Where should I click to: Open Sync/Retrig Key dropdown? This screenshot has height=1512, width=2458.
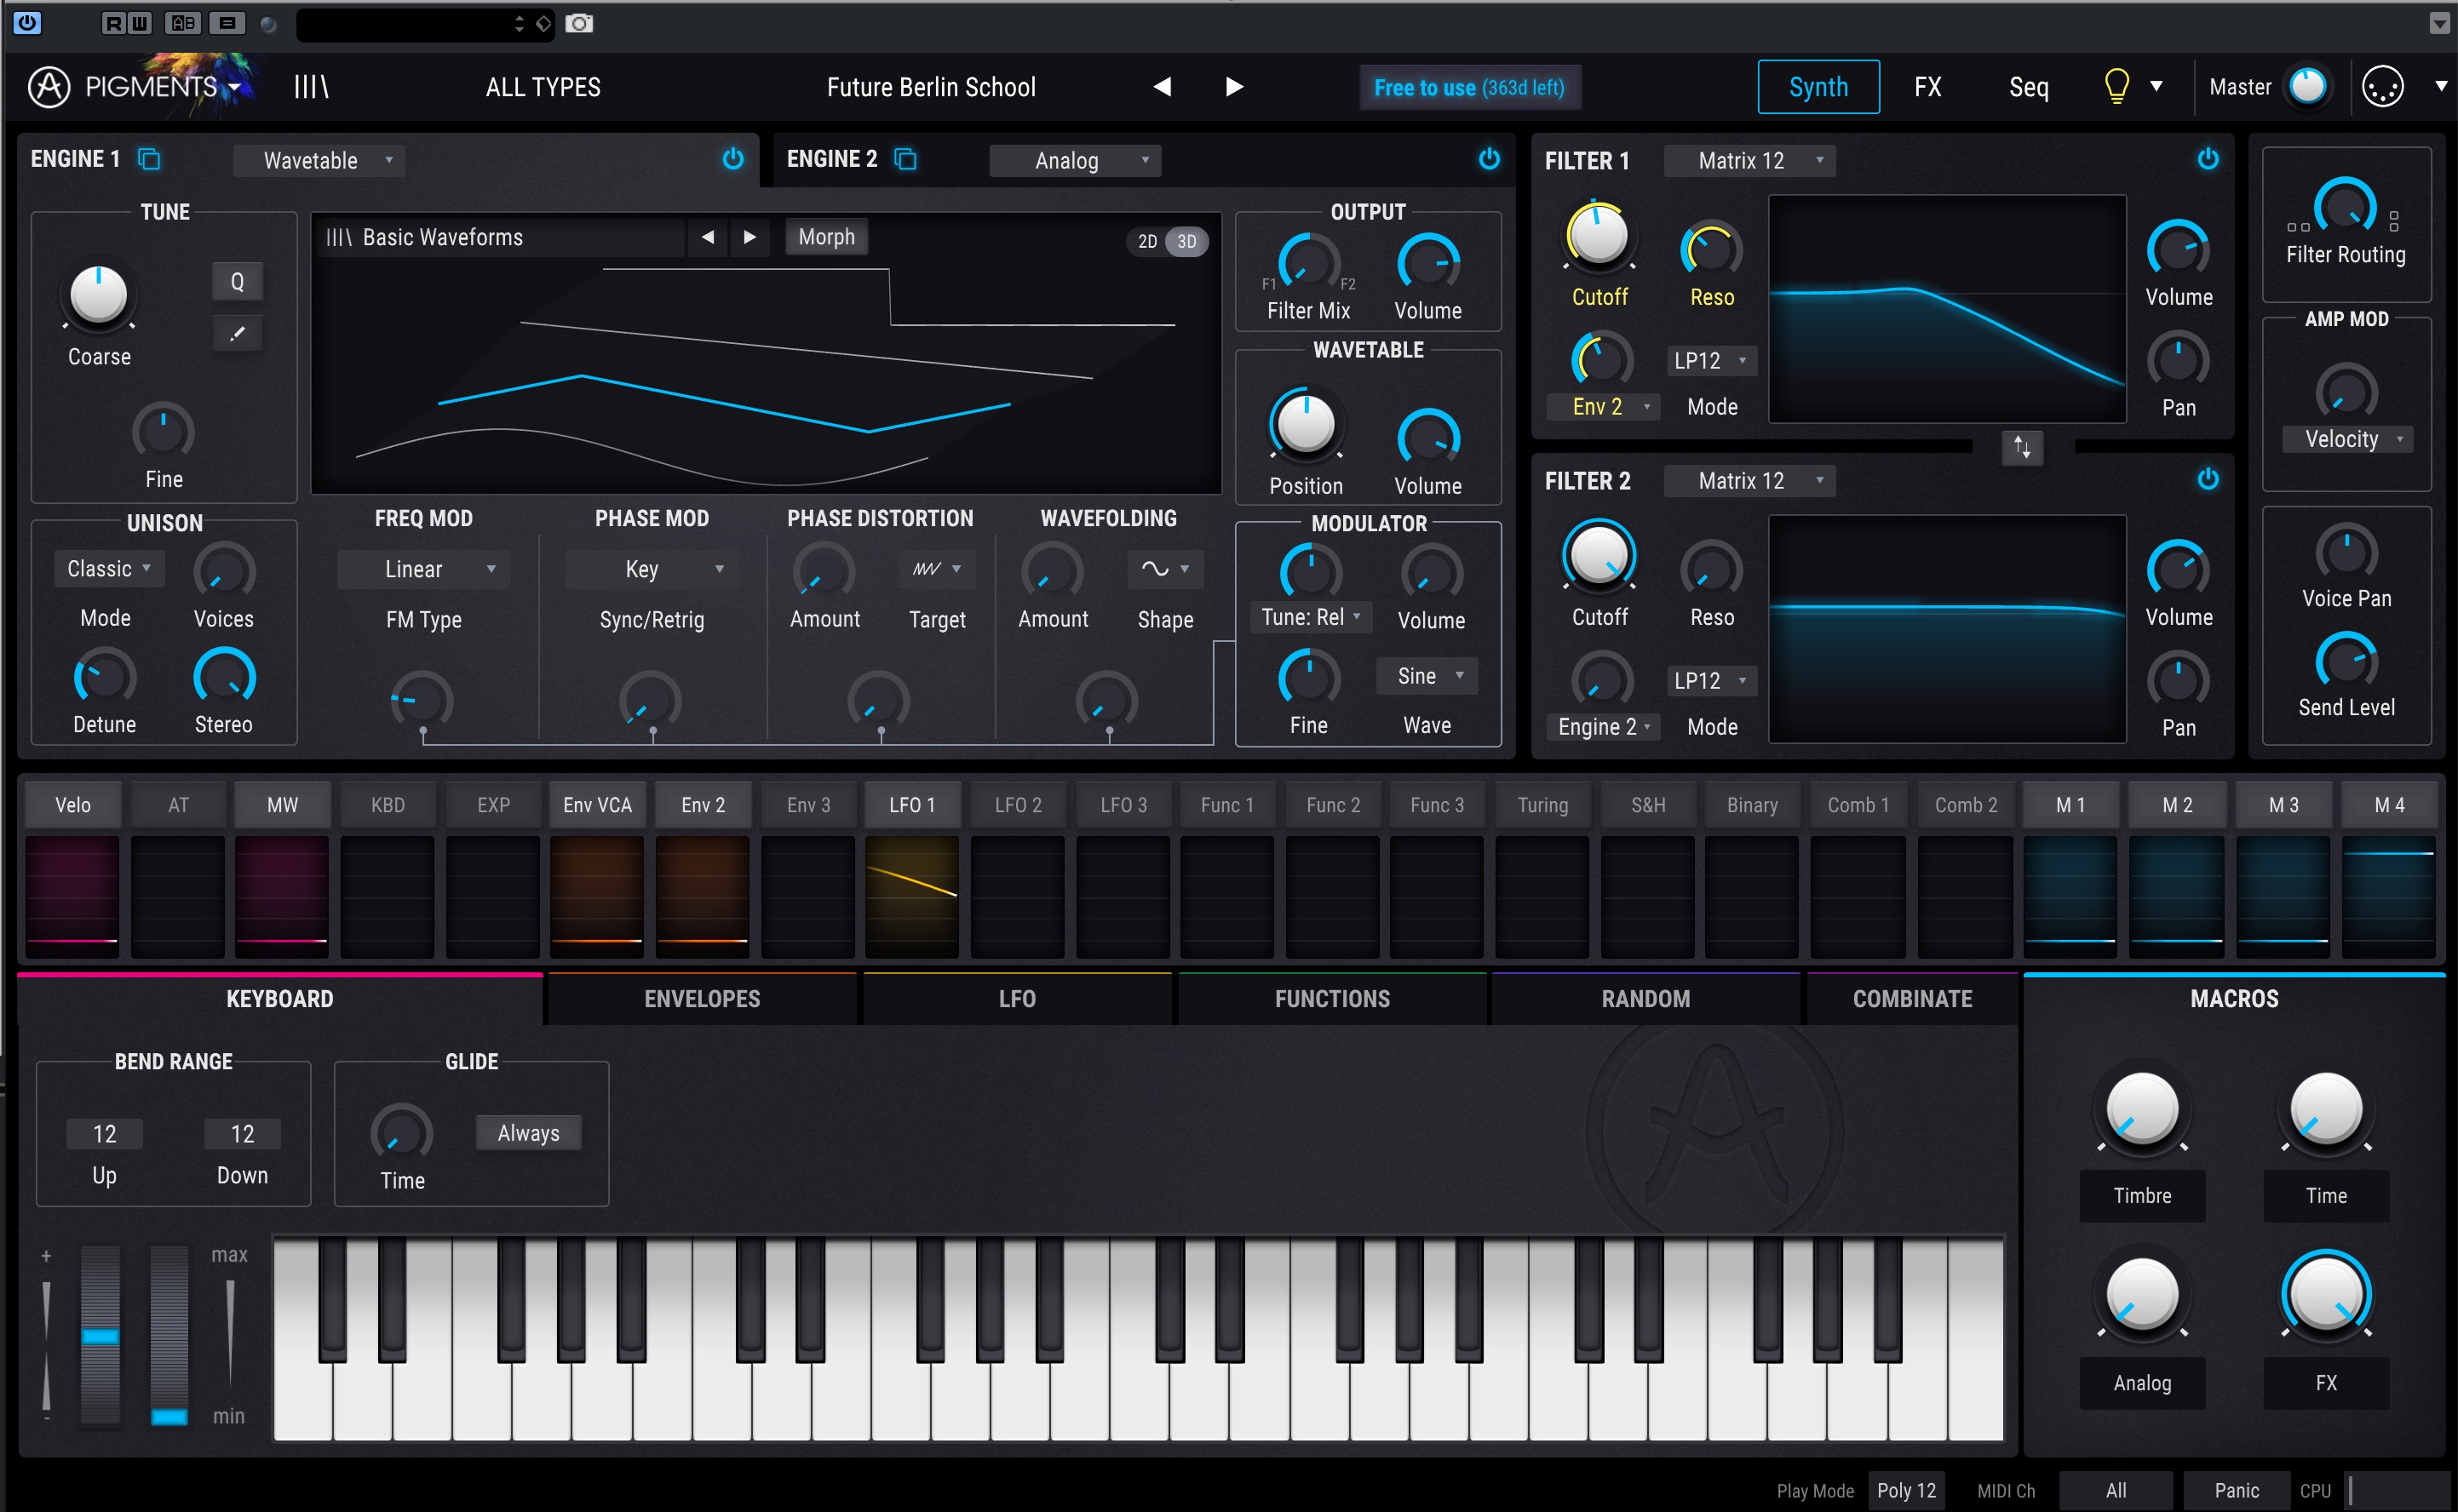click(x=652, y=569)
